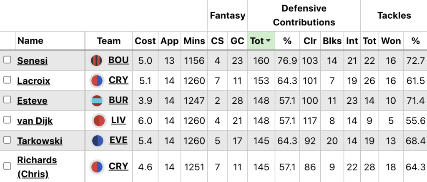Click the Crystal Palace badge beside Lacroix
427x182 pixels.
97,80
